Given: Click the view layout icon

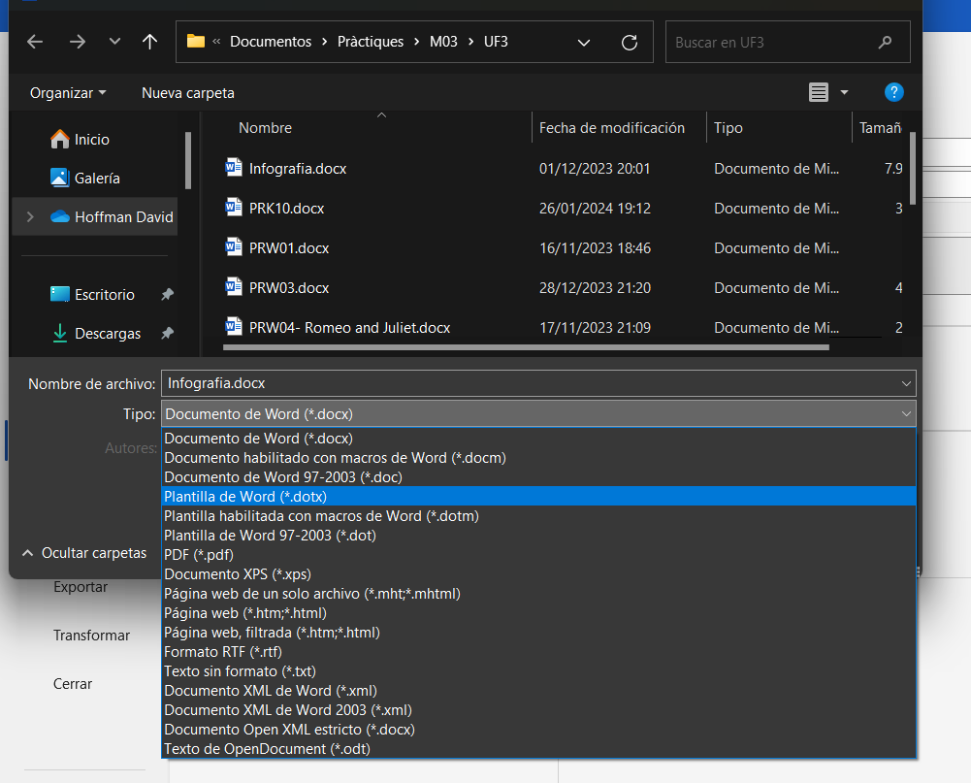Looking at the screenshot, I should point(819,92).
